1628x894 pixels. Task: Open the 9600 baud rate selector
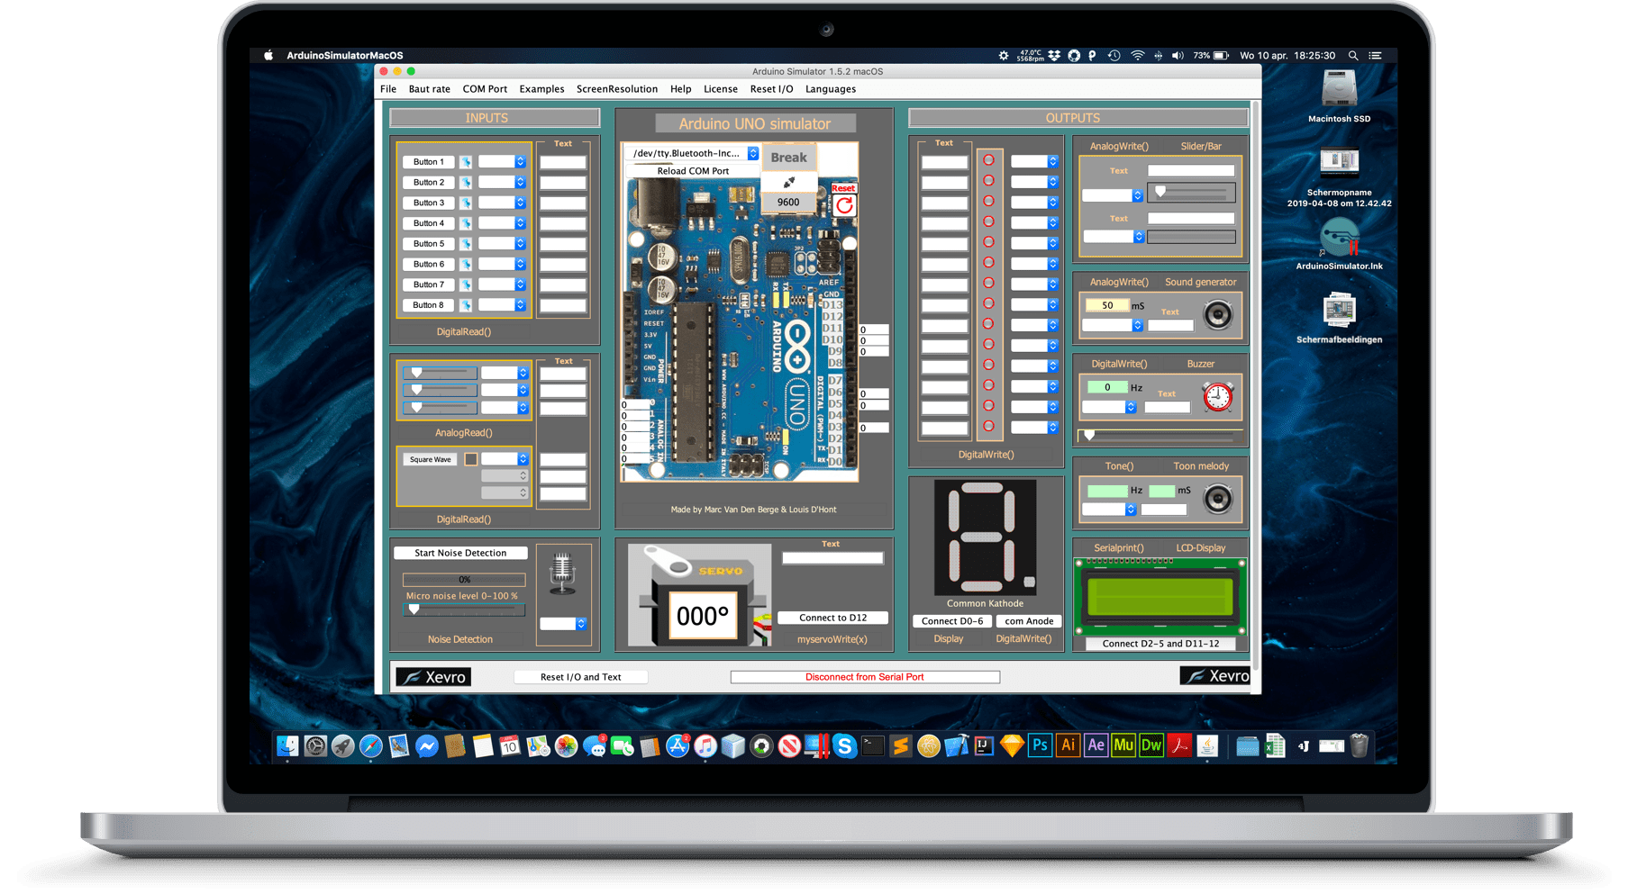click(x=787, y=202)
